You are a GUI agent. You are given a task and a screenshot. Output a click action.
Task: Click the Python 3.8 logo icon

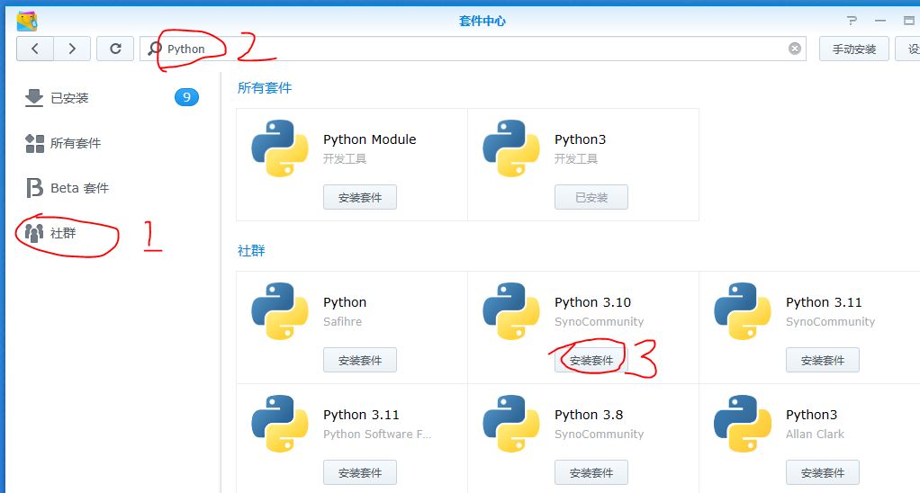pyautogui.click(x=511, y=424)
